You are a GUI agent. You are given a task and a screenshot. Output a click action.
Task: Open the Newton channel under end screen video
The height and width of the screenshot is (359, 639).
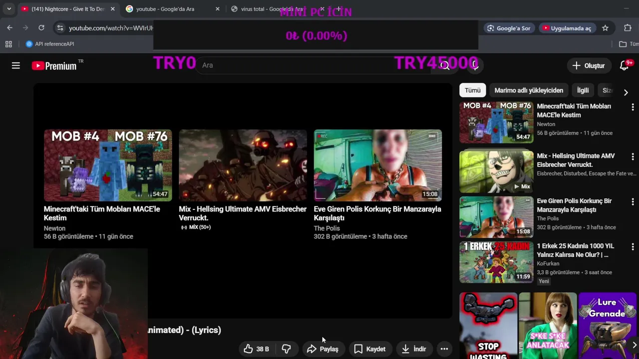54,228
